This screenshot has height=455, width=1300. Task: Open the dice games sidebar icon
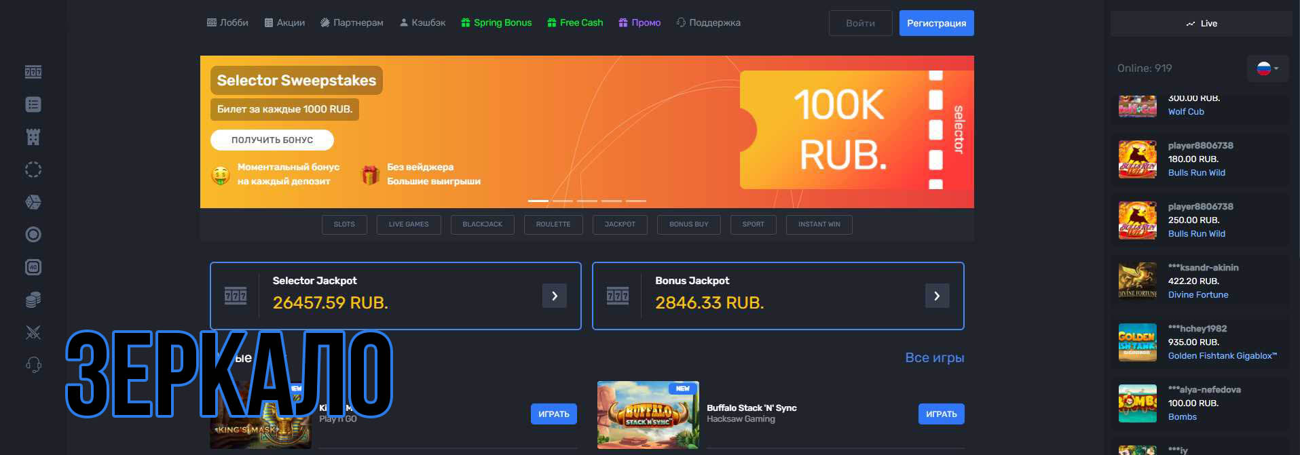33,202
